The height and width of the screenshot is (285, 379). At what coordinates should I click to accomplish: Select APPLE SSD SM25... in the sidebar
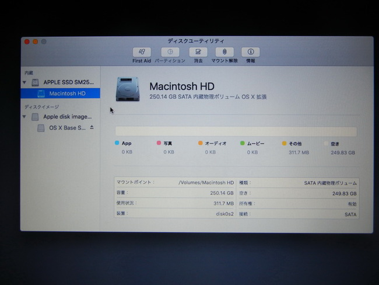click(61, 82)
